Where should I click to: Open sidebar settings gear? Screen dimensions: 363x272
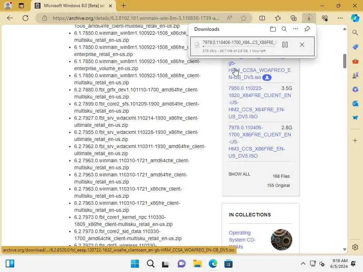tap(355, 247)
